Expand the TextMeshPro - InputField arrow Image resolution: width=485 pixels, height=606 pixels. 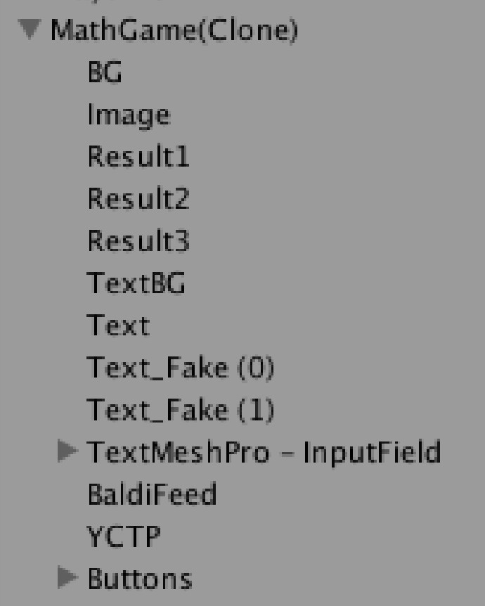67,452
